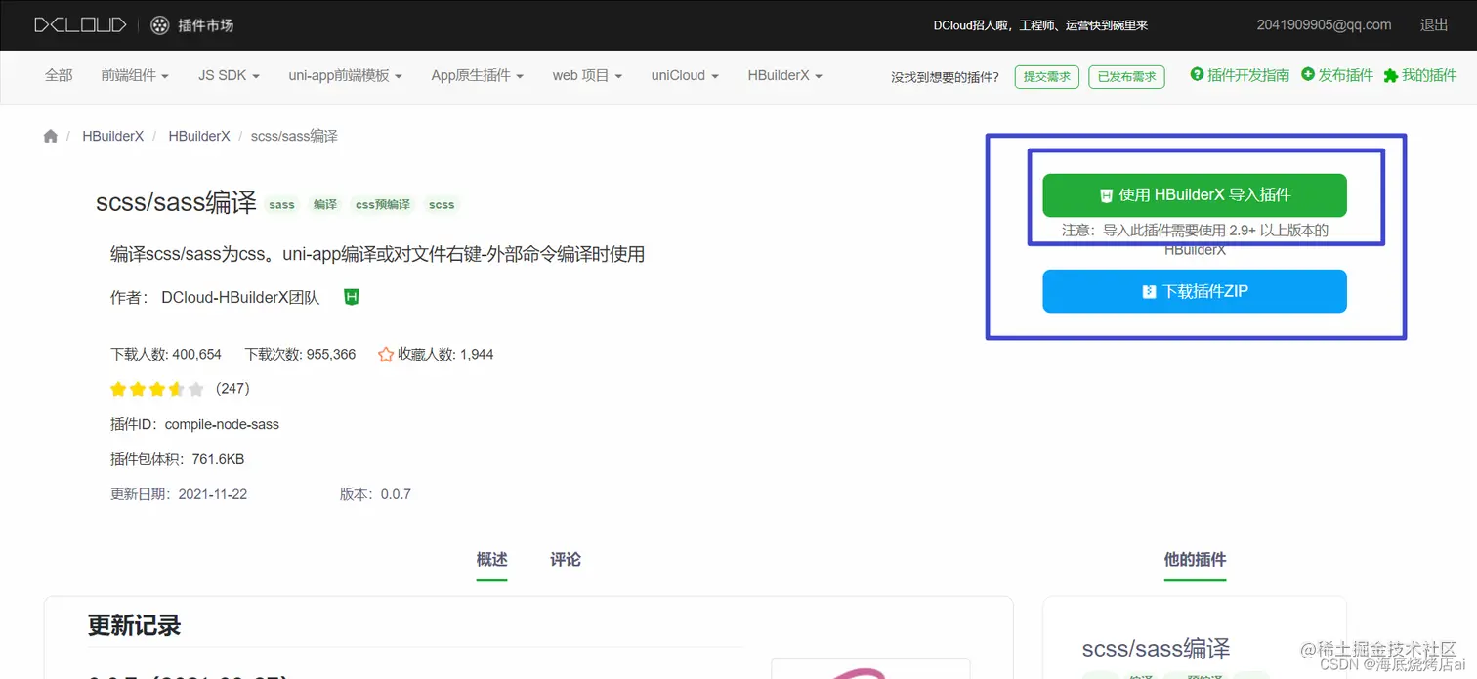Click the sass tag label
The width and height of the screenshot is (1477, 679).
281,205
